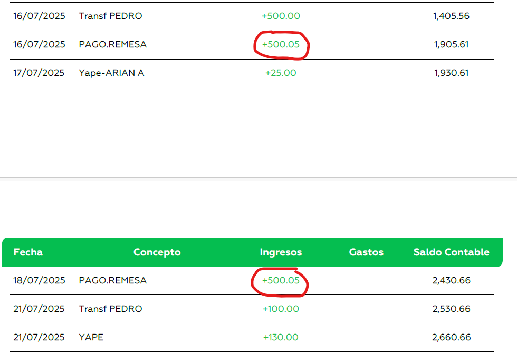This screenshot has height=354, width=517.
Task: Click the +25.00 income amount
Action: 281,73
